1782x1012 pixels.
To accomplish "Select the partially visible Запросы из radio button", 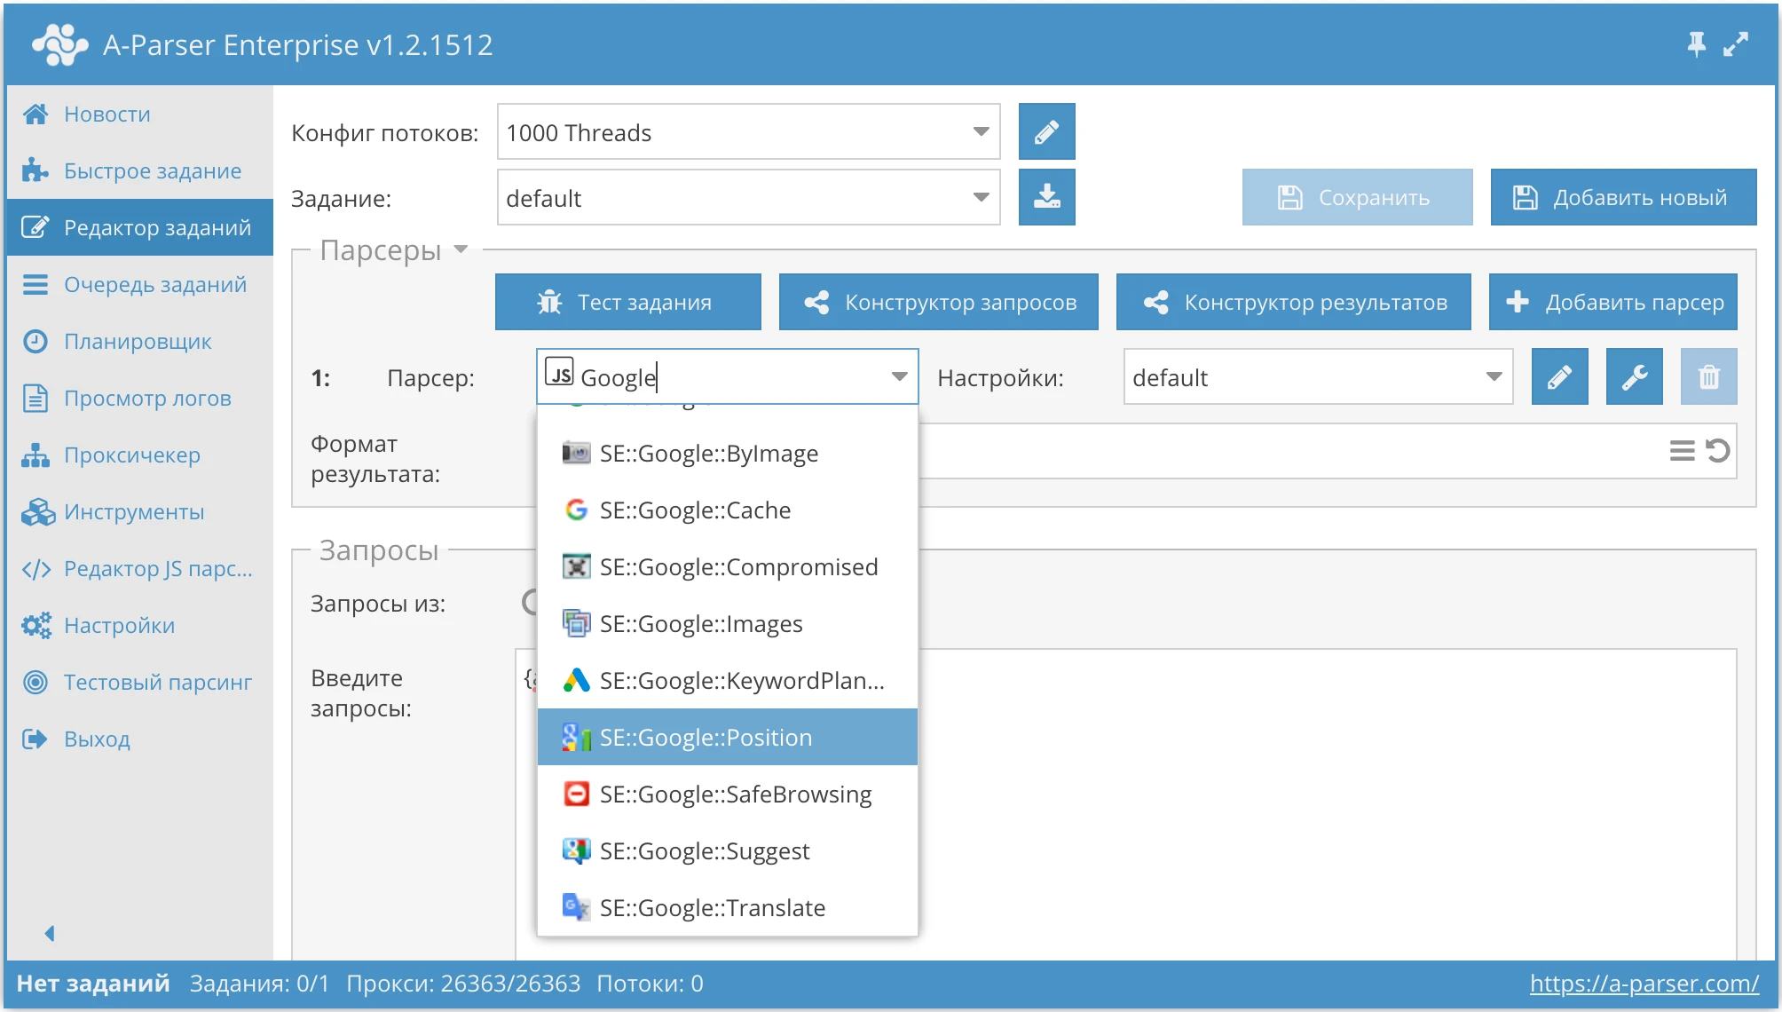I will (x=530, y=603).
